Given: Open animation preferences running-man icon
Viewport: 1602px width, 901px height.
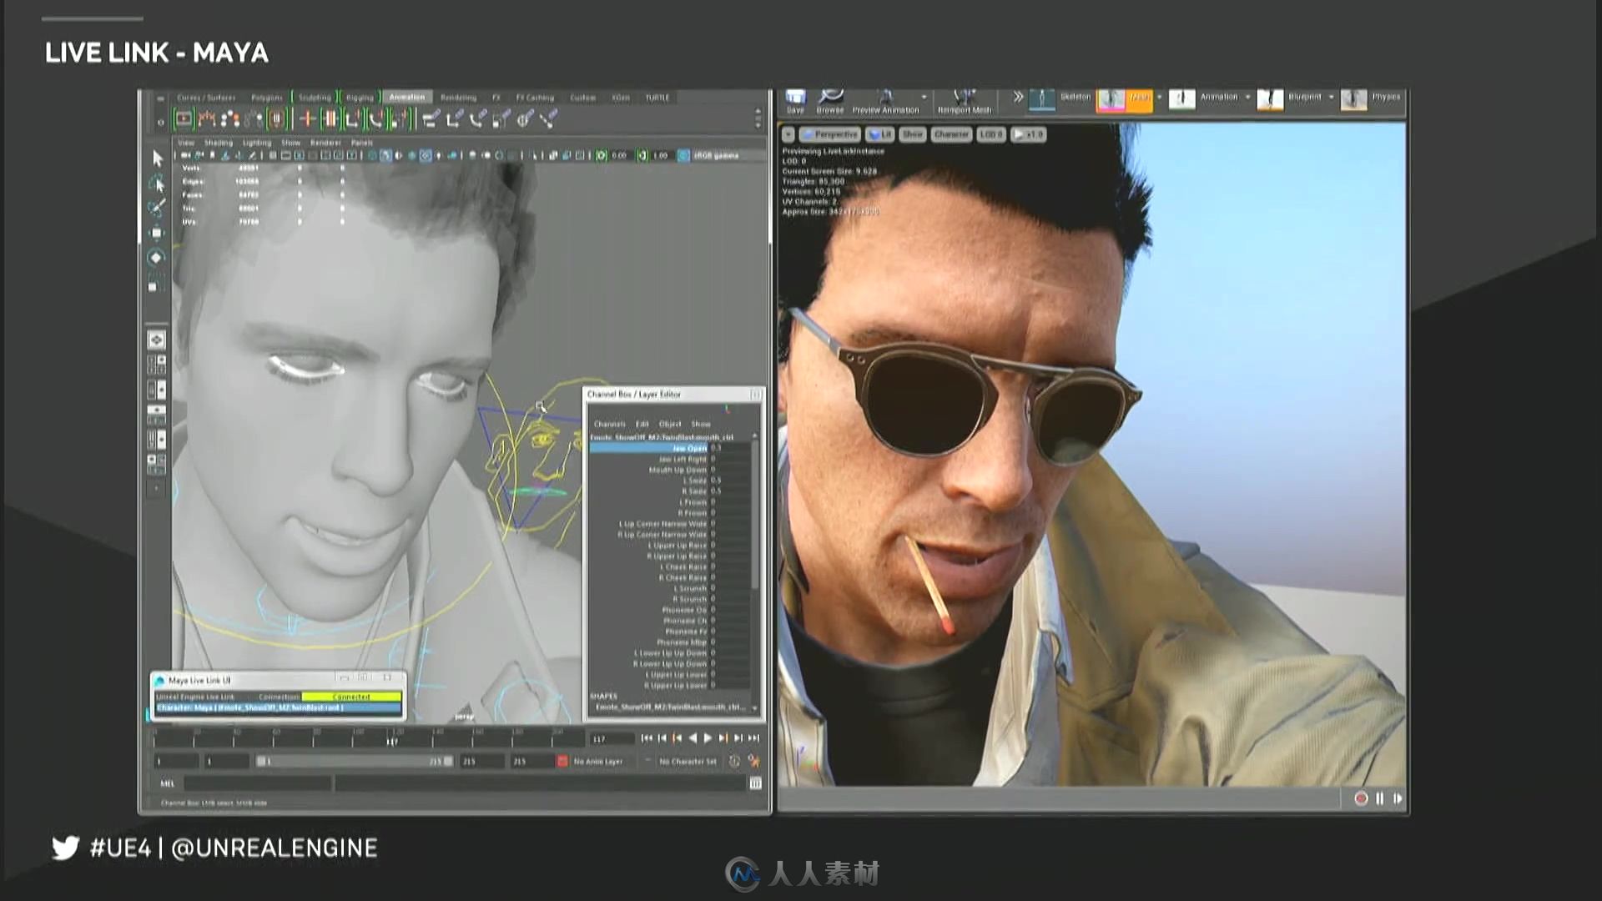Looking at the screenshot, I should click(x=754, y=761).
